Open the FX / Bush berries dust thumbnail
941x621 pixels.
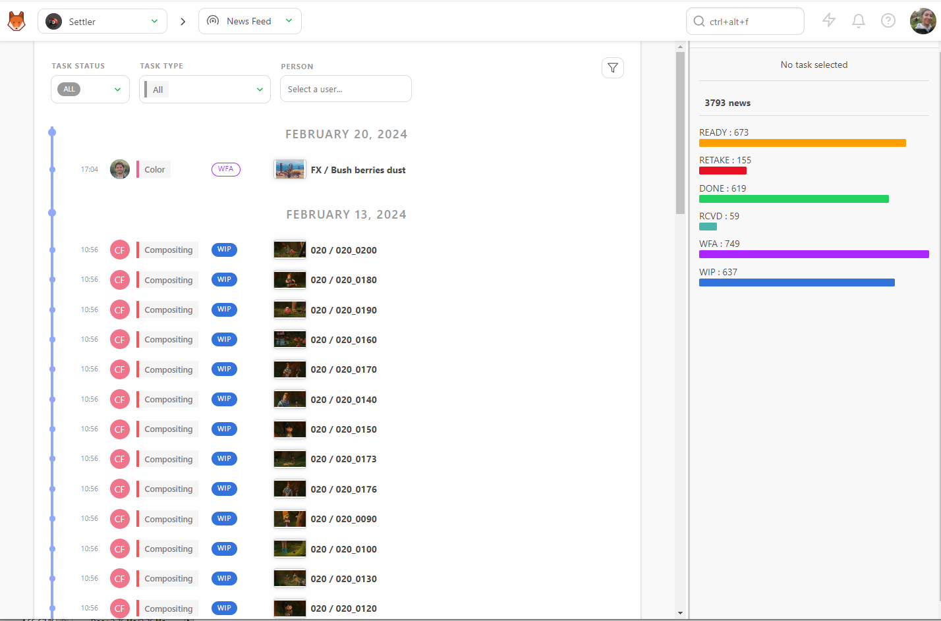tap(290, 169)
